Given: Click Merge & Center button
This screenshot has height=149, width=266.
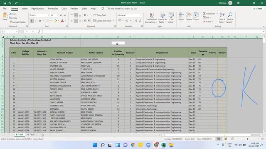Looking at the screenshot, I should point(102,21).
